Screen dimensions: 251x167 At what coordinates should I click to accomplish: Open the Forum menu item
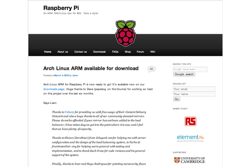pyautogui.click(x=140, y=52)
